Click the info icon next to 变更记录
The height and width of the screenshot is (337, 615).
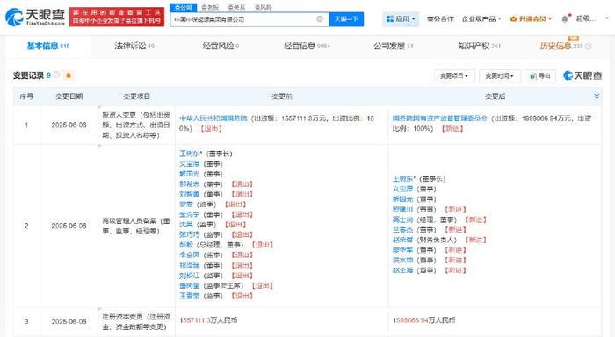pos(56,75)
